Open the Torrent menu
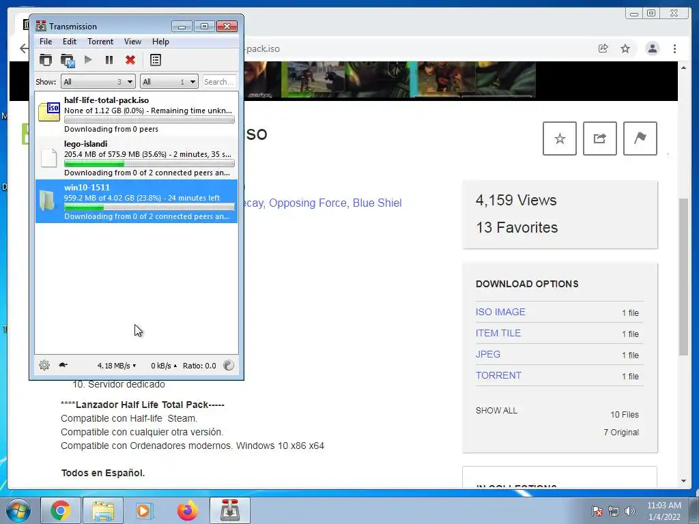 click(100, 42)
